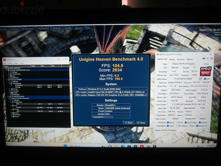Click the BIOS export share icon in GPU-Z
221x166 pixels.
coord(201,79)
